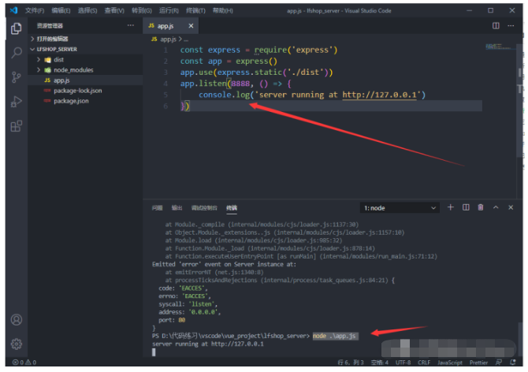Open package.json in the file tree
The width and height of the screenshot is (528, 372).
click(71, 101)
